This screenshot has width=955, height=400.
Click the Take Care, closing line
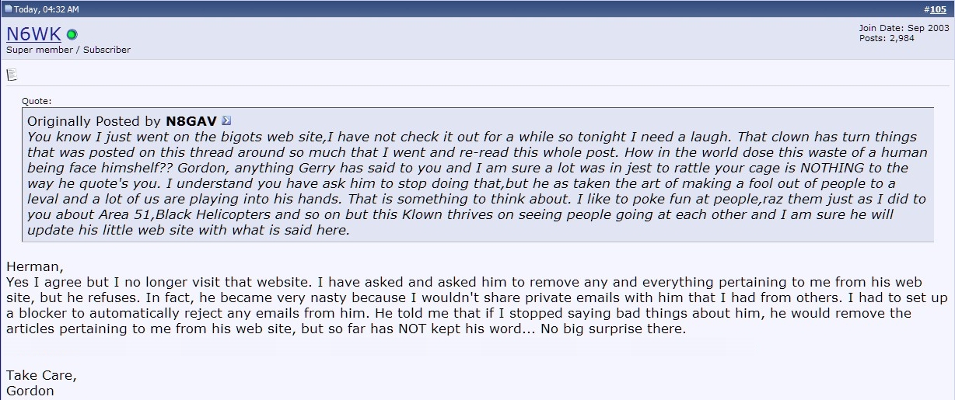click(x=42, y=376)
